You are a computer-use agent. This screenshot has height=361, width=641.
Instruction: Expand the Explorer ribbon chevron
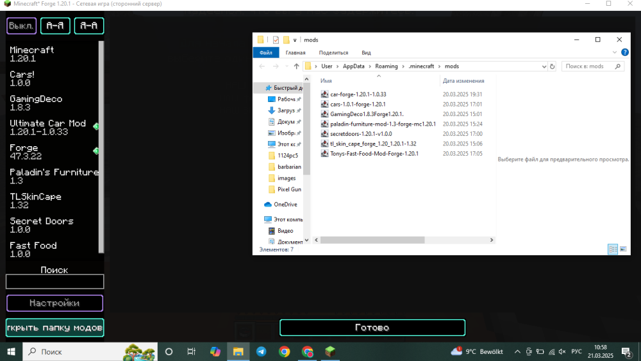point(614,53)
